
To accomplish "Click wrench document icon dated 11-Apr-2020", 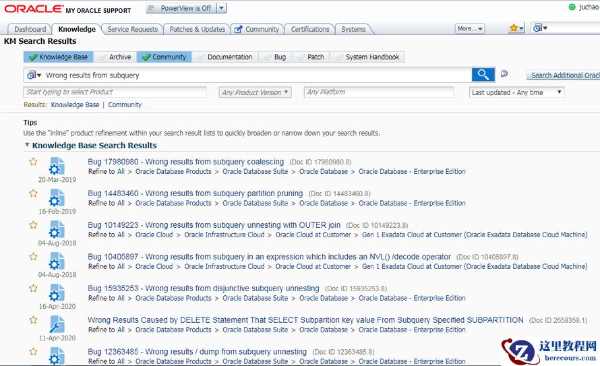I will (x=57, y=325).
